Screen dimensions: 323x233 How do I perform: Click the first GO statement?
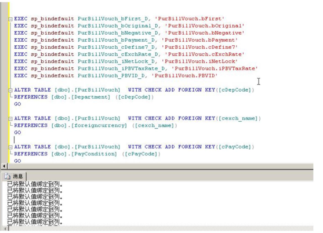17,104
